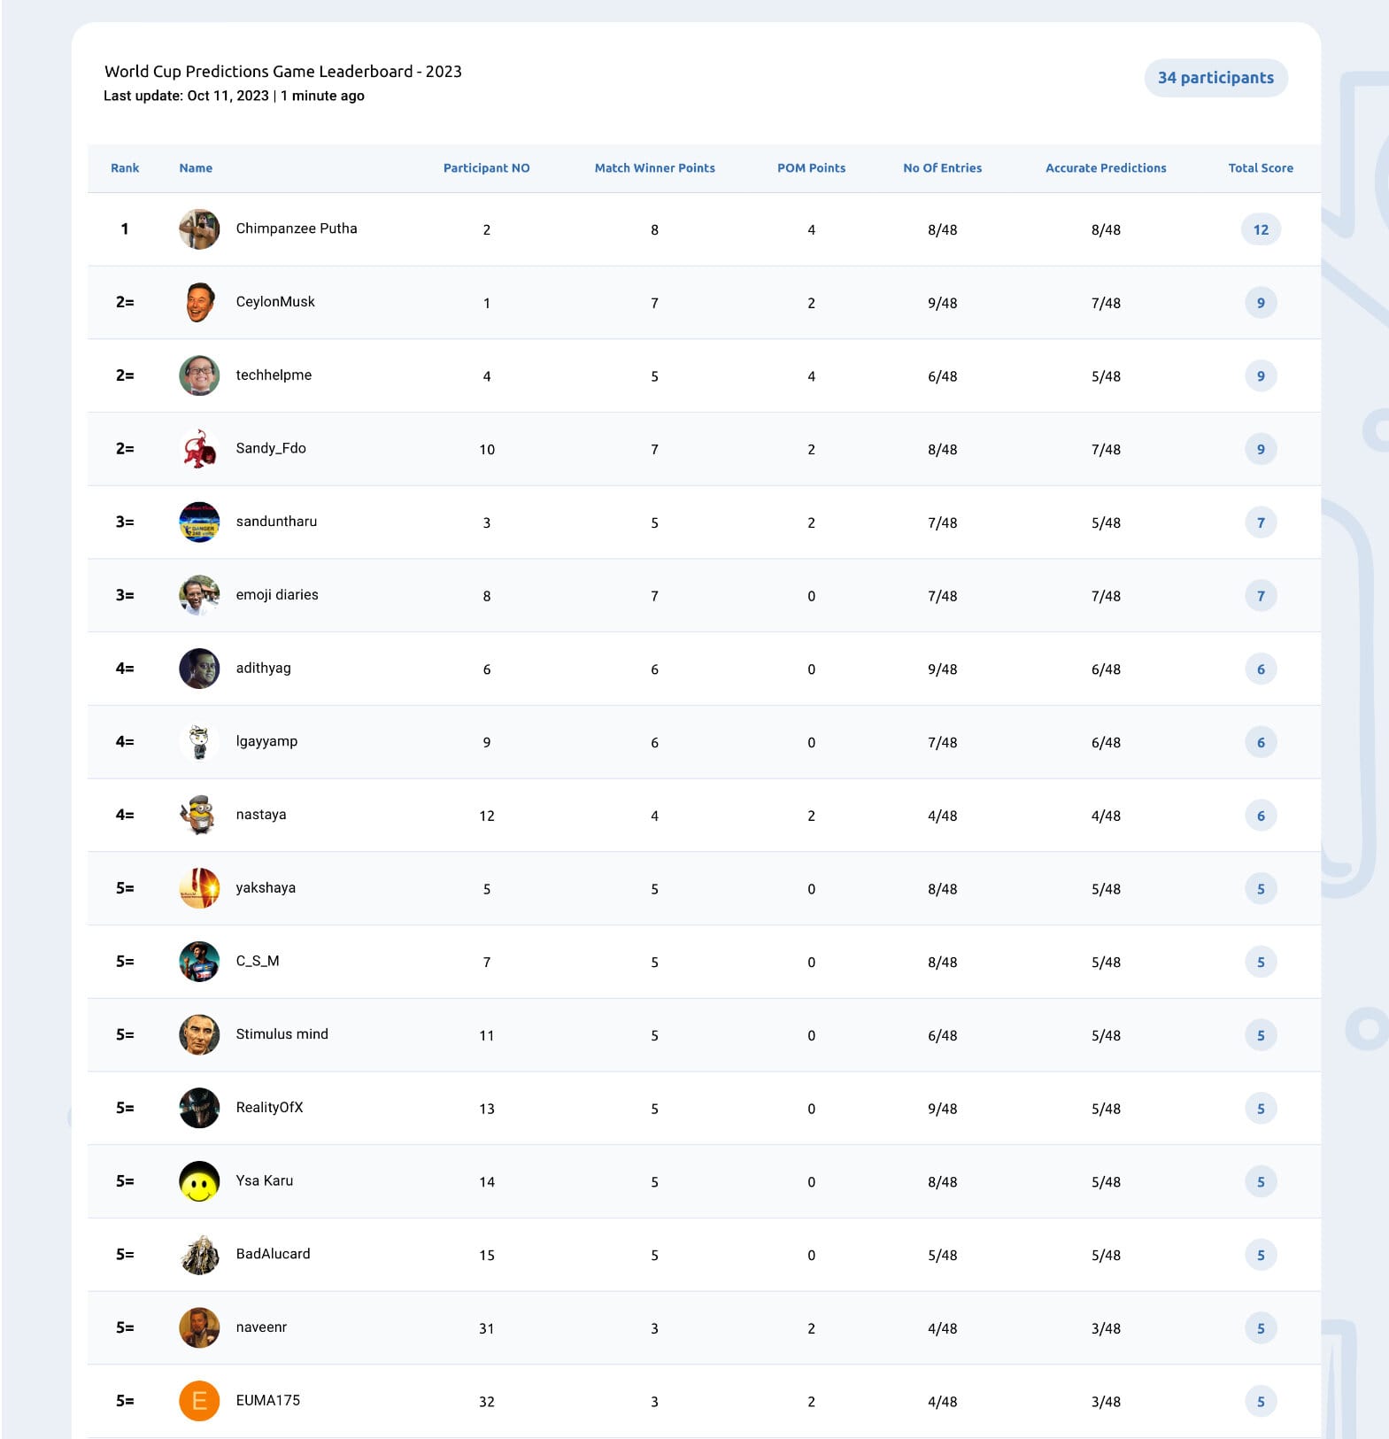This screenshot has width=1389, height=1439.
Task: Click the yellow smiley avatar of Ysa Karu
Action: (x=199, y=1181)
